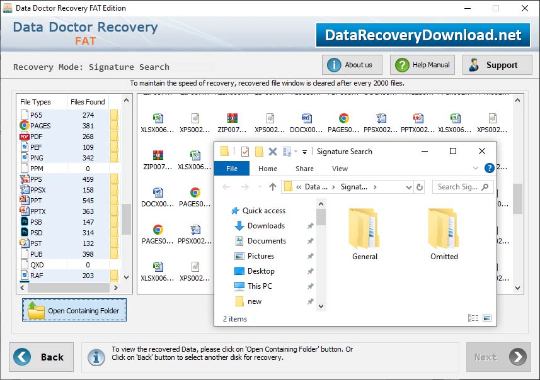This screenshot has height=380, width=540.
Task: Select the PSD Photoshop file icon
Action: (24, 233)
